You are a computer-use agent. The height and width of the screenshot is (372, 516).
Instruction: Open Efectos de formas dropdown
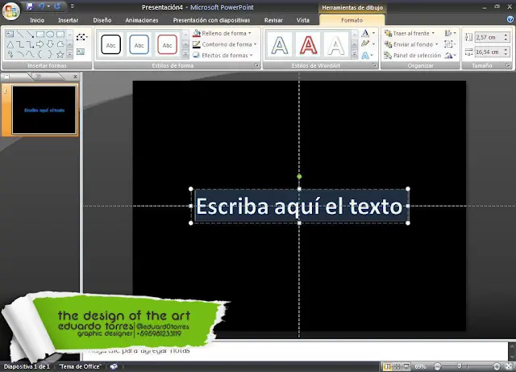click(227, 56)
